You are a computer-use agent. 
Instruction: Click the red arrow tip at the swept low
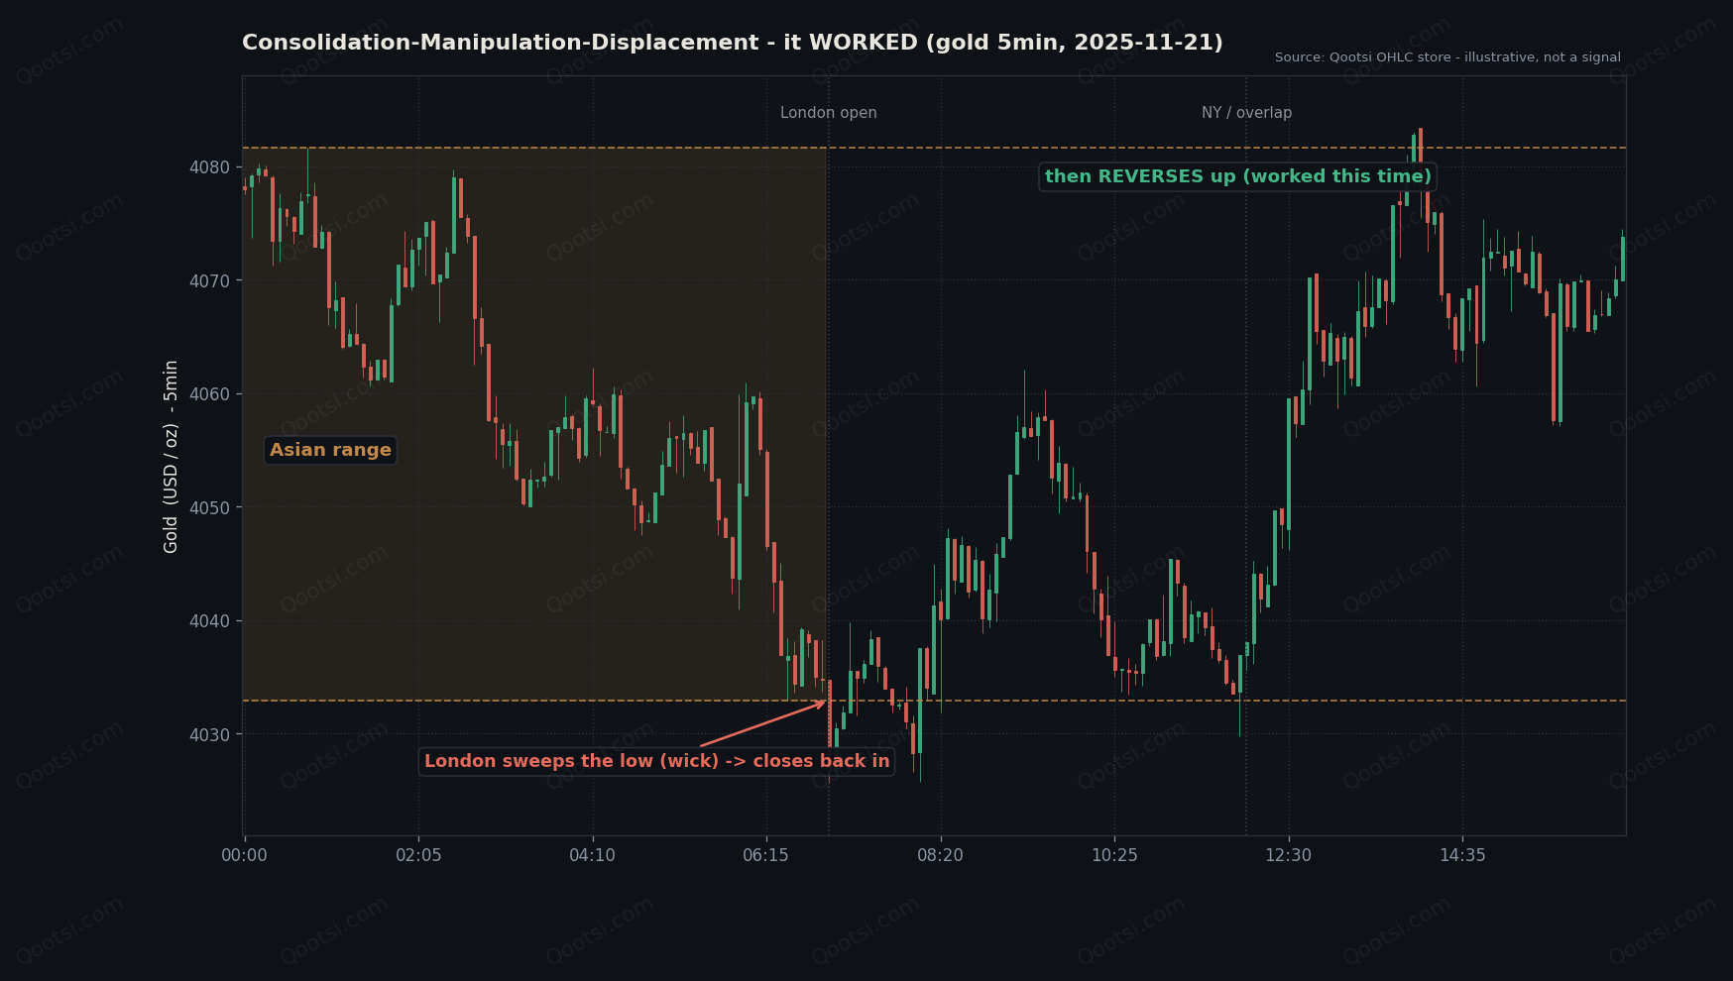click(x=823, y=703)
